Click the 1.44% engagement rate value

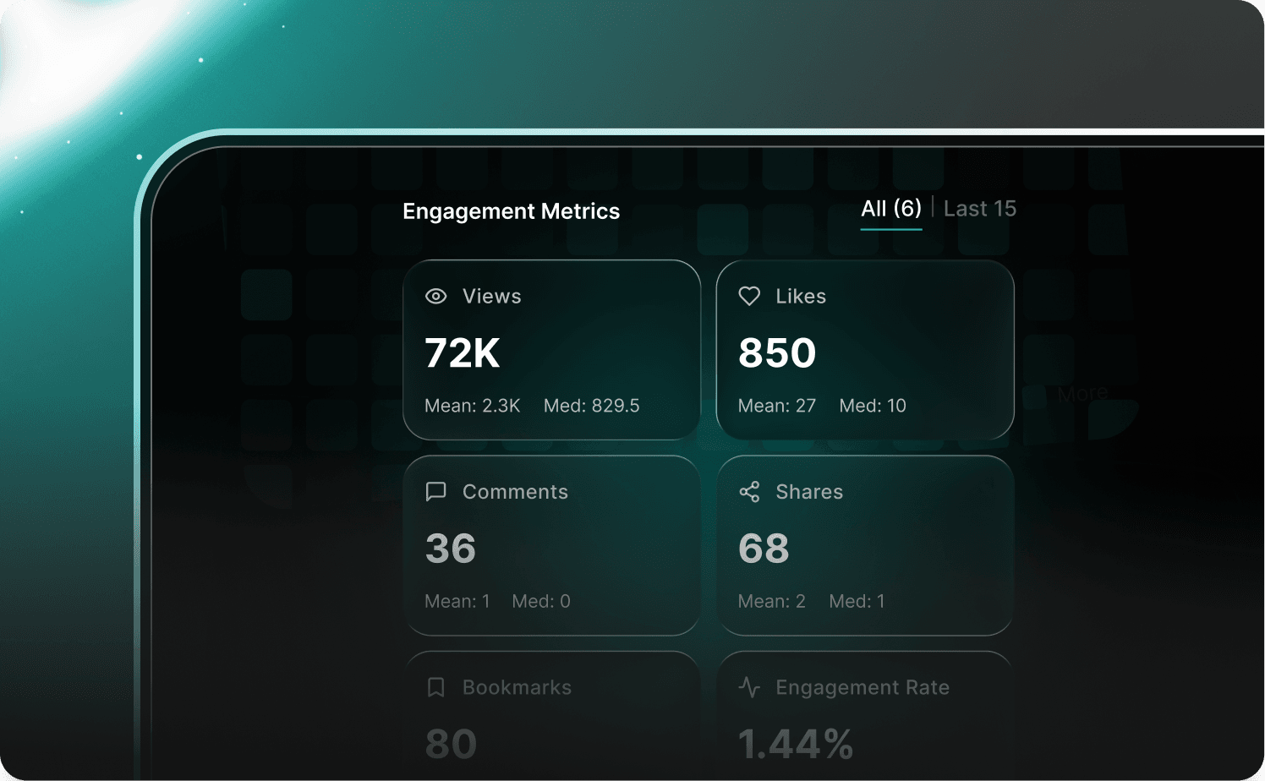[796, 744]
